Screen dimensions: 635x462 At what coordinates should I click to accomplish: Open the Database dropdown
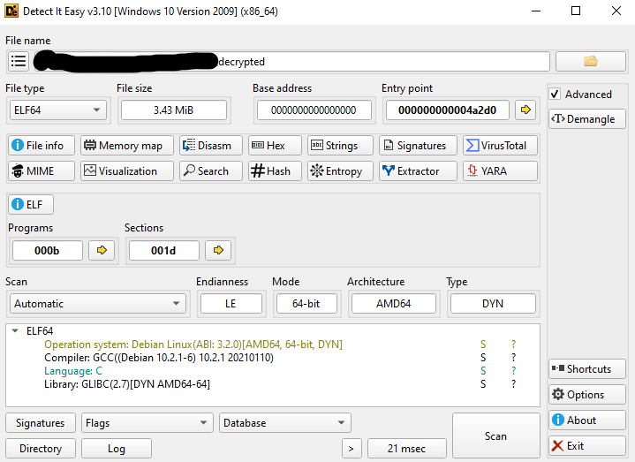[284, 423]
